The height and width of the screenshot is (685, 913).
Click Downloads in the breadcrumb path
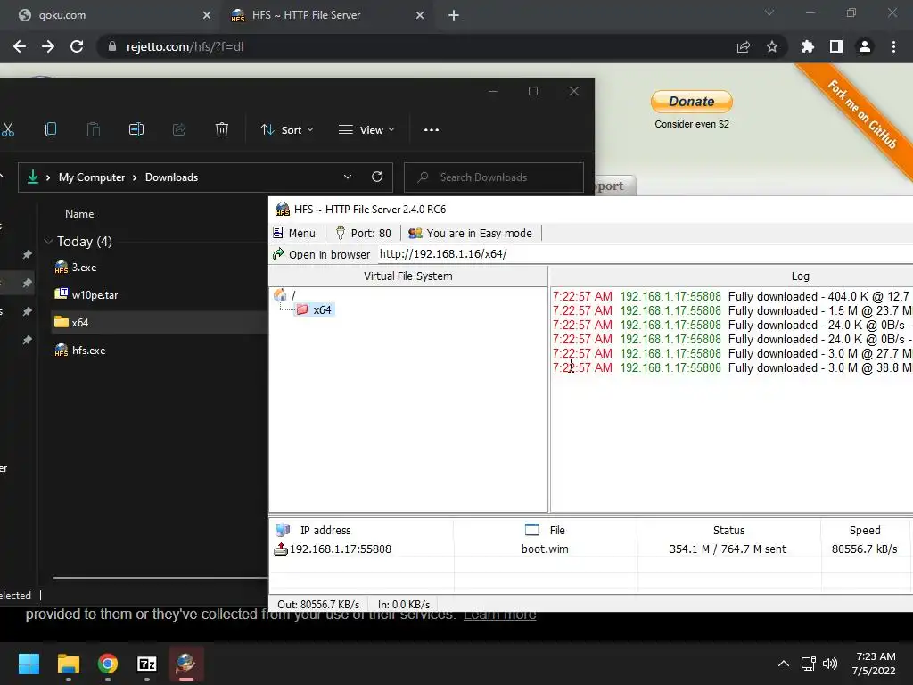(x=171, y=177)
